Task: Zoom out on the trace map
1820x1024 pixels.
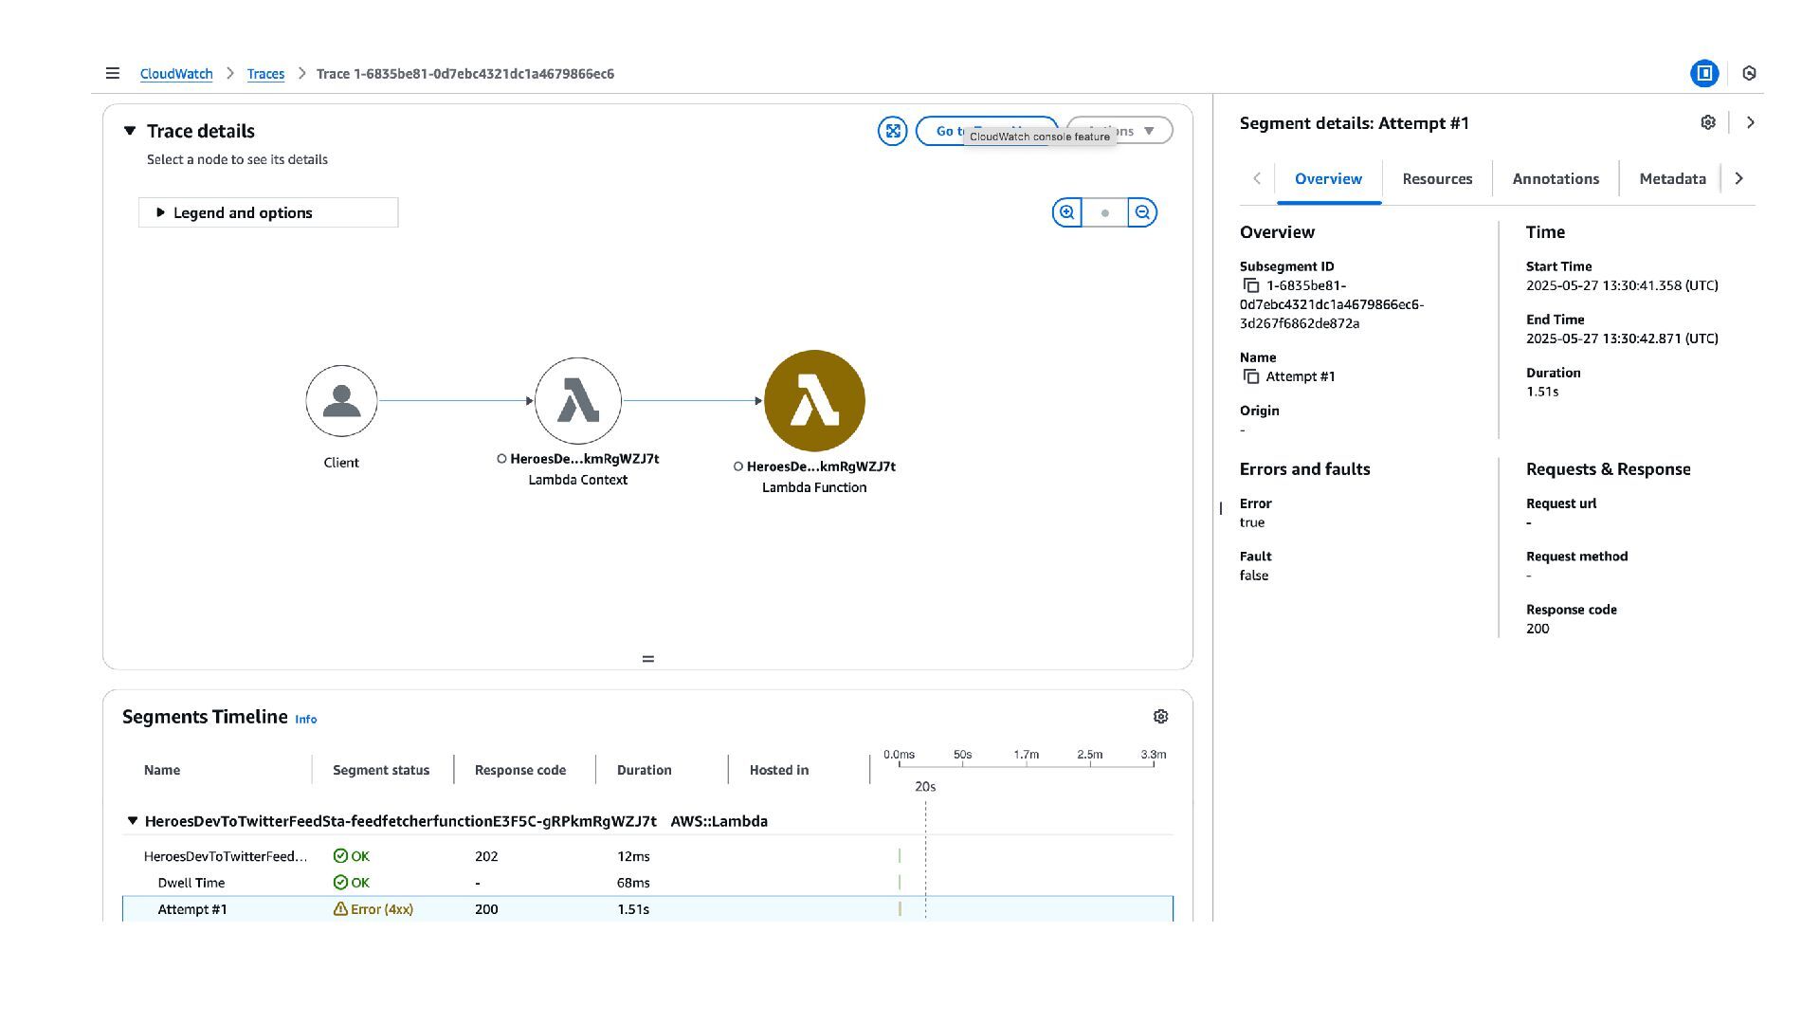Action: pyautogui.click(x=1142, y=212)
